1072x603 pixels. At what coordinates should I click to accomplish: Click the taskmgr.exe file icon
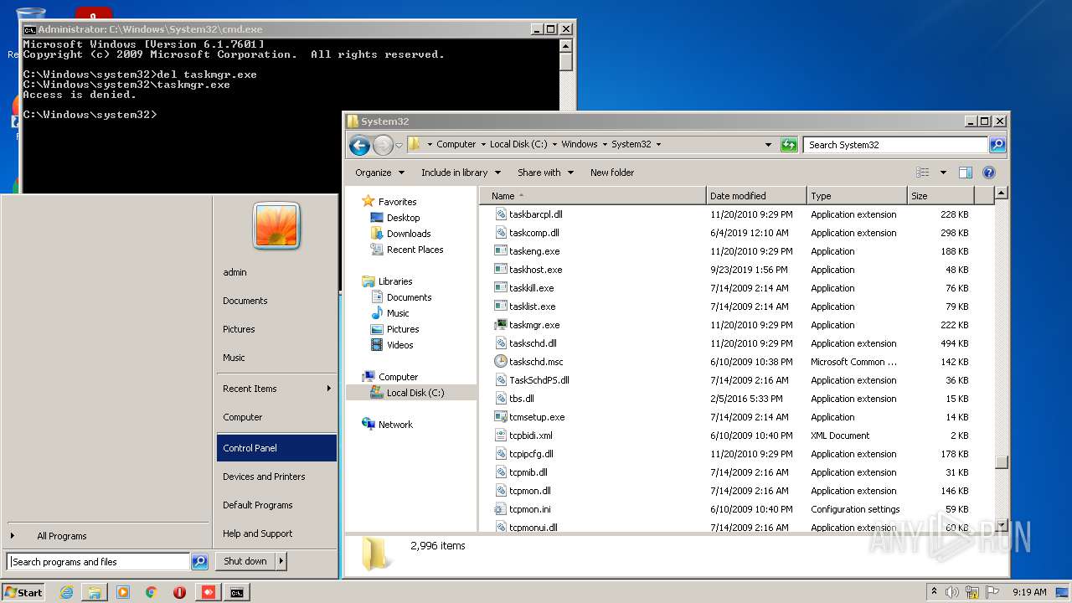pyautogui.click(x=501, y=325)
